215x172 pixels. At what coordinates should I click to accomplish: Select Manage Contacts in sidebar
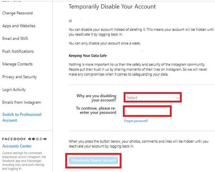[18, 64]
